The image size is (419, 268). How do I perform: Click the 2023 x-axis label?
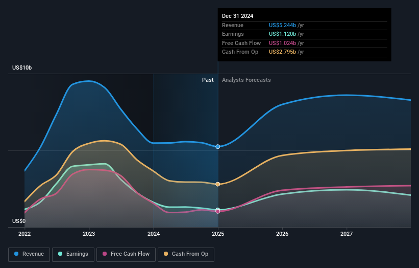pos(89,234)
